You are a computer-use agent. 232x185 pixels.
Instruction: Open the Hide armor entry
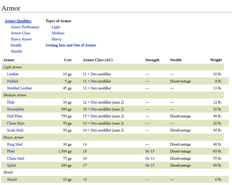pyautogui.click(x=11, y=102)
